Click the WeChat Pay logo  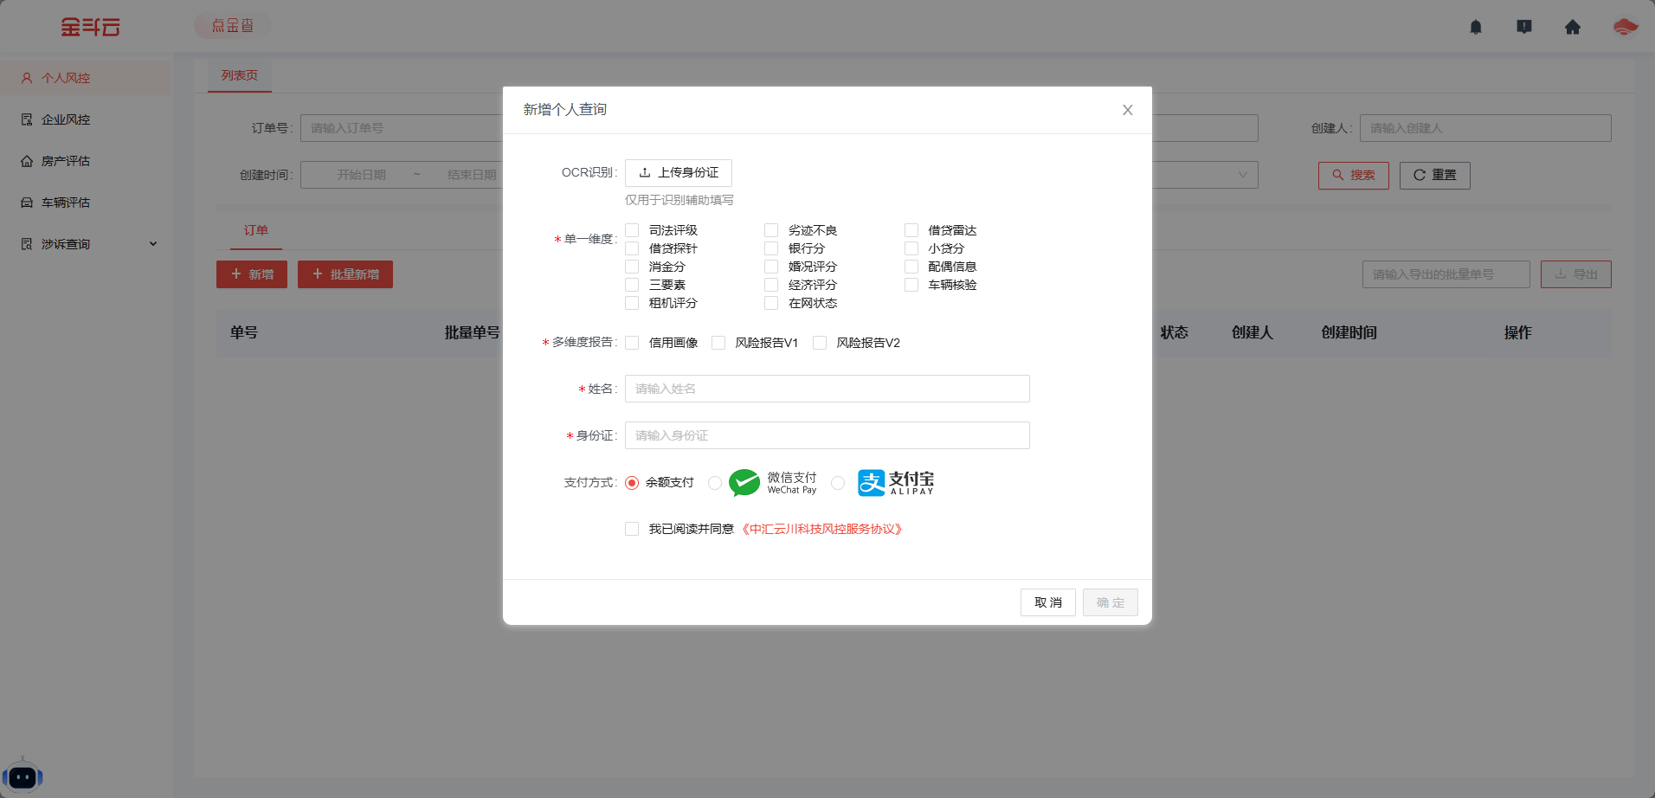click(x=773, y=483)
